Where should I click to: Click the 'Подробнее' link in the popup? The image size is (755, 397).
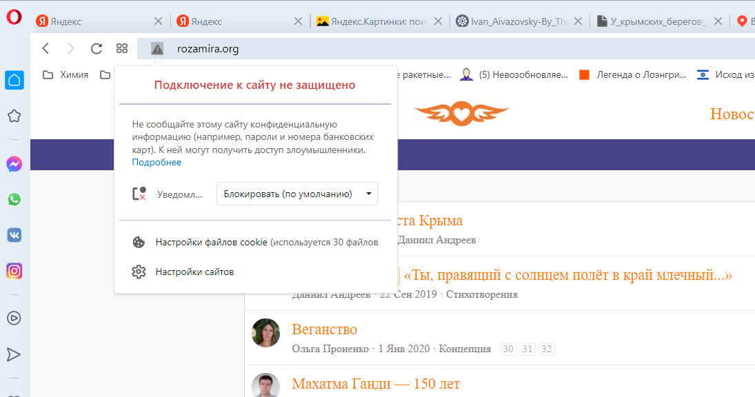point(157,163)
